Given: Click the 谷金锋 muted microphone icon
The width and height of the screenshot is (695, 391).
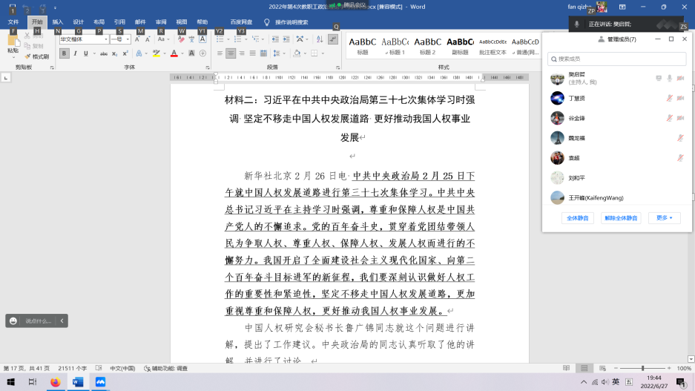Looking at the screenshot, I should coord(670,118).
